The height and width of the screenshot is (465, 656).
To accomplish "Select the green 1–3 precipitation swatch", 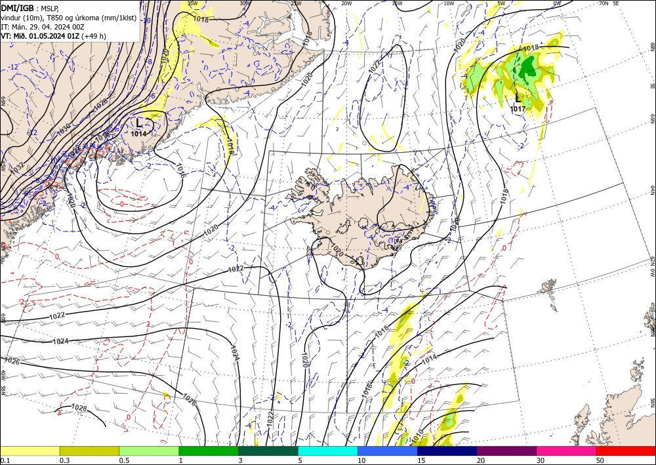I will pos(209,451).
